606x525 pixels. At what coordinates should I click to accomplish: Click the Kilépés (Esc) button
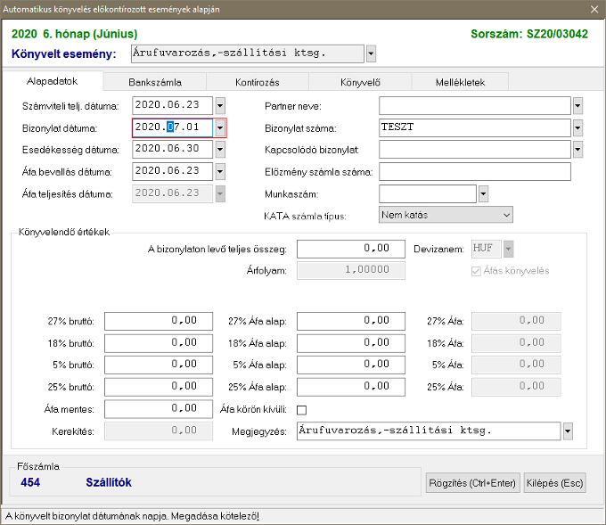554,483
